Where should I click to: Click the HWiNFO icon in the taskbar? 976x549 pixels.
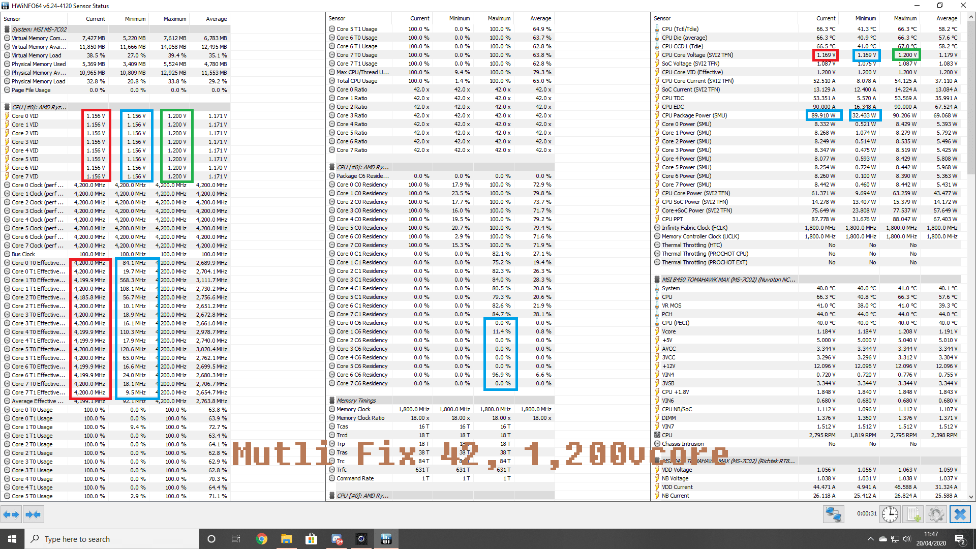point(386,539)
